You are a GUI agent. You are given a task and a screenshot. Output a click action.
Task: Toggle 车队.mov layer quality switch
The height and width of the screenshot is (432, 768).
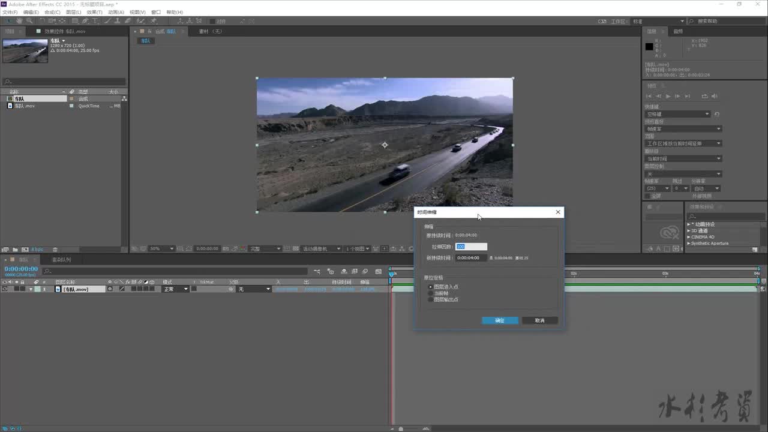click(x=122, y=289)
